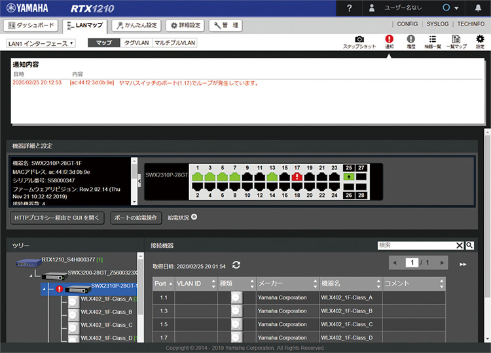Select black port 9 on switch
This screenshot has width=491, height=353.
point(247,177)
